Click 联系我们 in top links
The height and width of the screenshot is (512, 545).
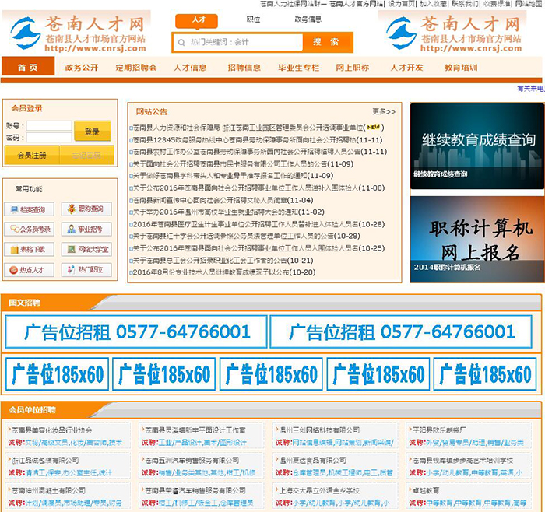465,3
